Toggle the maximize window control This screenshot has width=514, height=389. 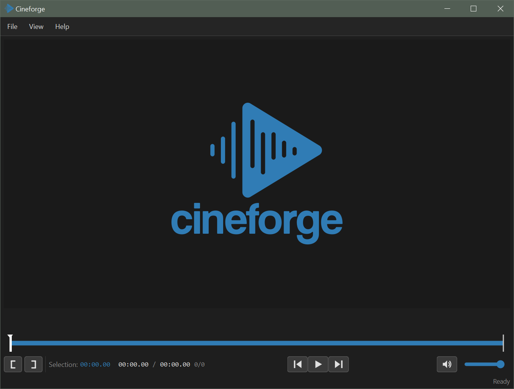tap(473, 8)
